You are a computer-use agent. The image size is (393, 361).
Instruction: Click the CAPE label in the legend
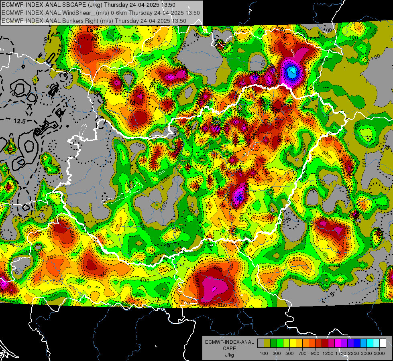(229, 349)
